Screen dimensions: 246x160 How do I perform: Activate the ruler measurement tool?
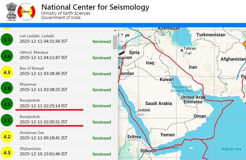122,53
